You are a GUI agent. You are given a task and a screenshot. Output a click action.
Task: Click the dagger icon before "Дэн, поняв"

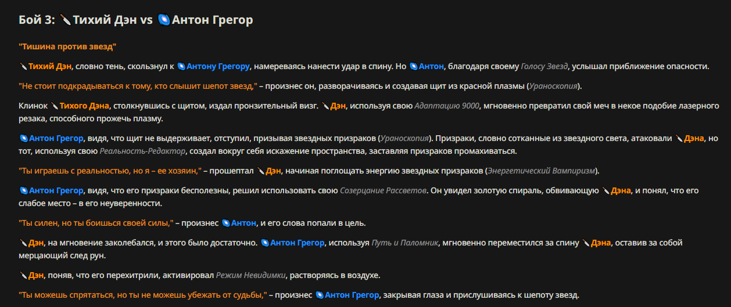tap(23, 275)
